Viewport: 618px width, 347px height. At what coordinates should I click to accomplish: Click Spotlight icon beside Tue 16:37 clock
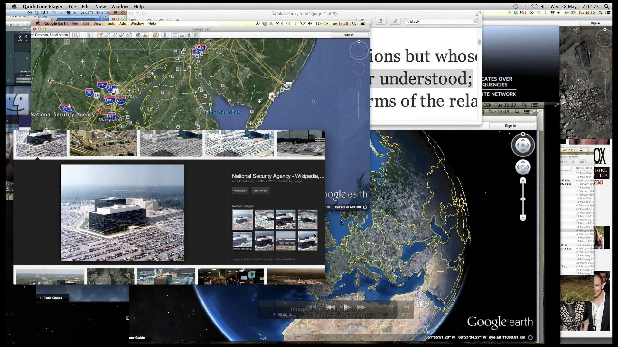point(524,105)
